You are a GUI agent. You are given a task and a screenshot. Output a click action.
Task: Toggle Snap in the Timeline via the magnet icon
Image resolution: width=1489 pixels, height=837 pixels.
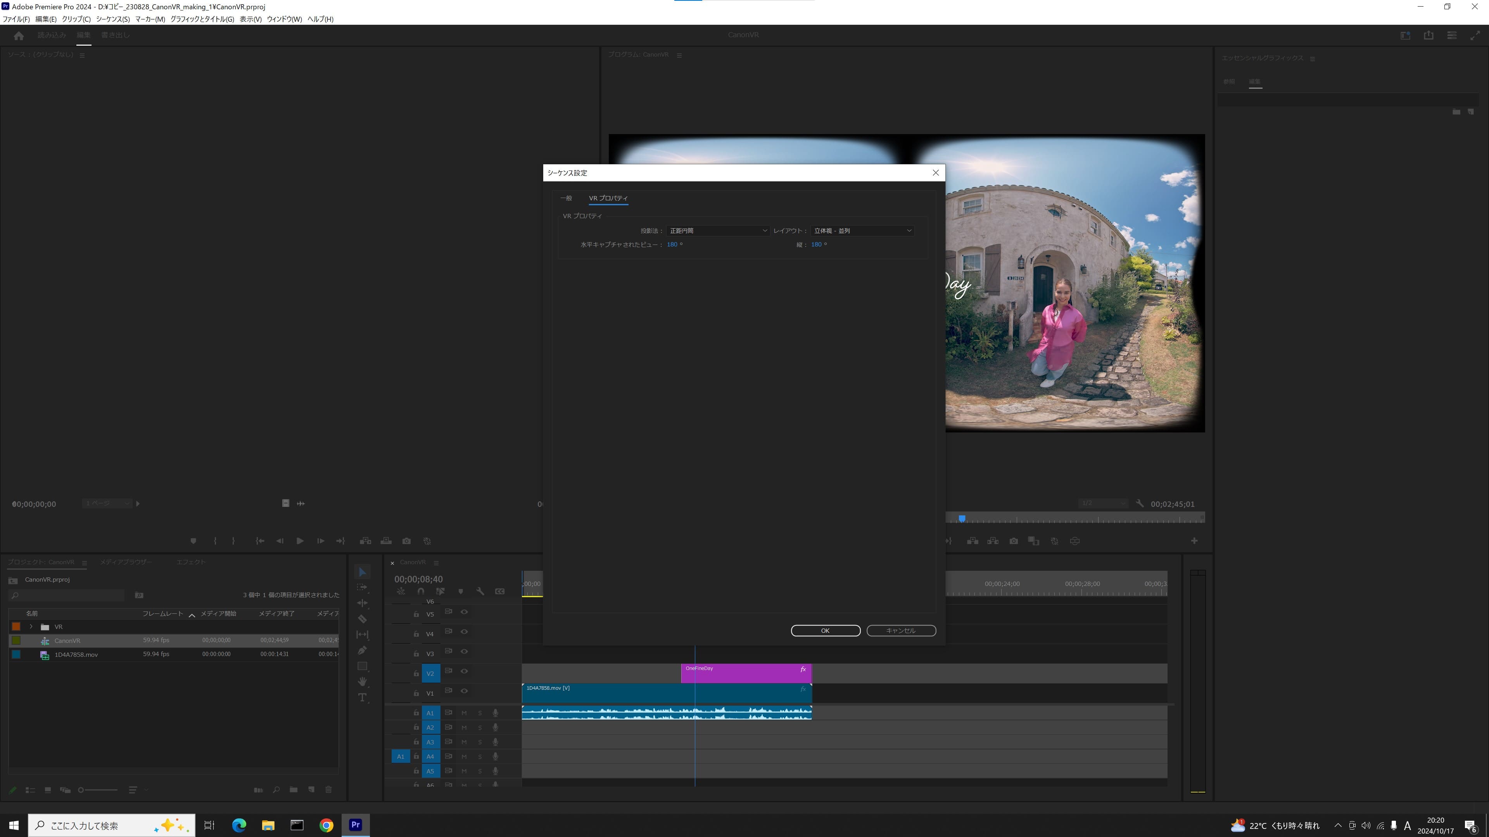(421, 591)
